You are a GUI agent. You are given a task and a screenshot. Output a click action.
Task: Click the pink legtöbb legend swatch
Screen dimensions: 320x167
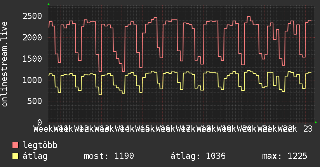(15, 145)
